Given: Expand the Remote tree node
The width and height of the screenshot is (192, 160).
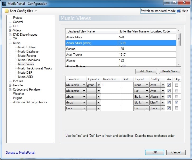Looking at the screenshot, I should [10, 85].
